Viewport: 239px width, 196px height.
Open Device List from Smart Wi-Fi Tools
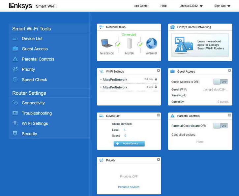[32, 39]
